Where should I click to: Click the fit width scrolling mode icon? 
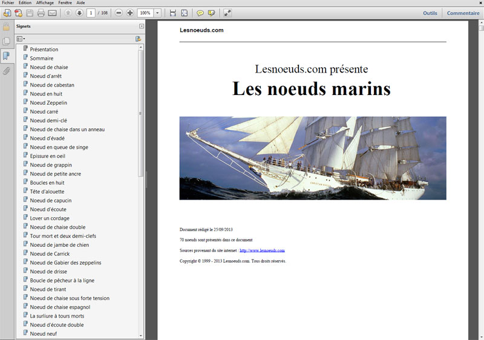pyautogui.click(x=173, y=13)
